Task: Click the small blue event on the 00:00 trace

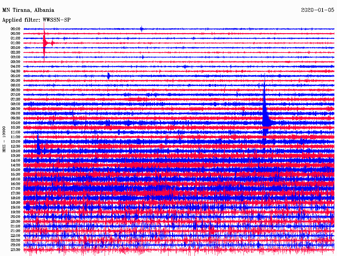Action: click(x=142, y=29)
